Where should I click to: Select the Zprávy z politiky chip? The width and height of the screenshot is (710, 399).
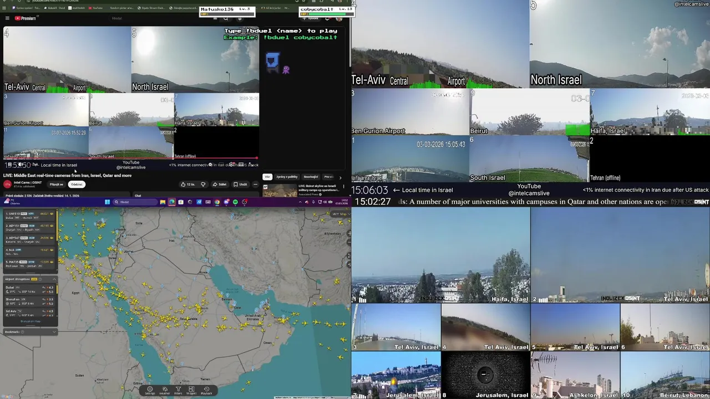tap(287, 177)
